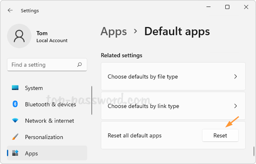Click the back arrow in Settings header
256x164 pixels.
[10, 10]
